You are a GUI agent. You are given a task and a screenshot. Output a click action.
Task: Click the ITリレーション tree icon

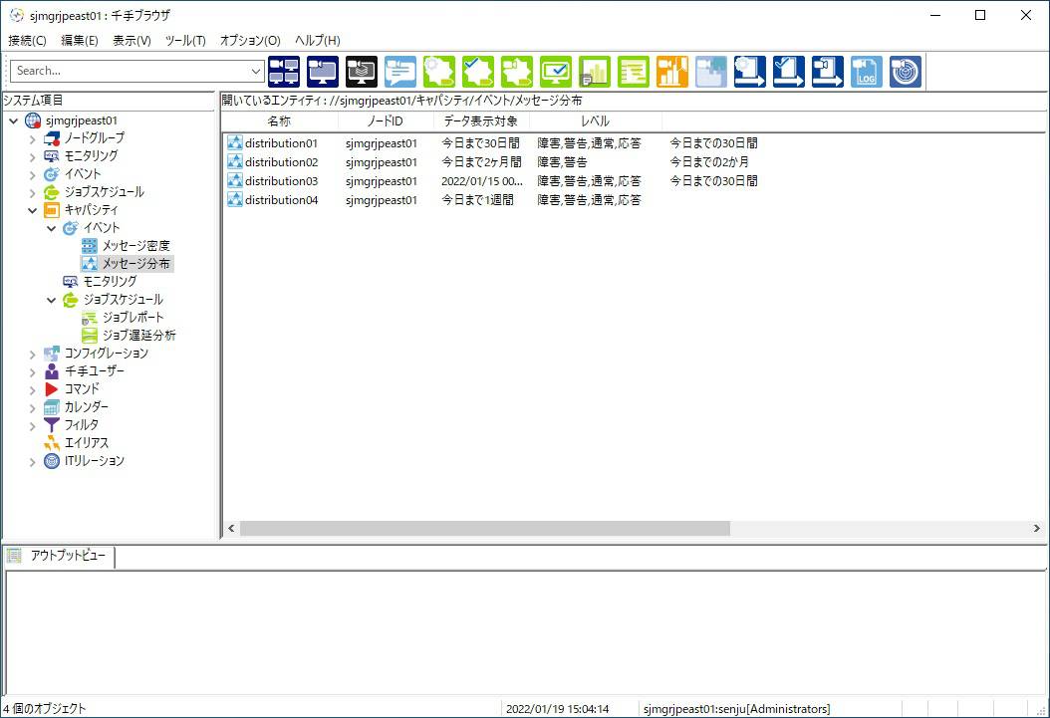(x=52, y=461)
